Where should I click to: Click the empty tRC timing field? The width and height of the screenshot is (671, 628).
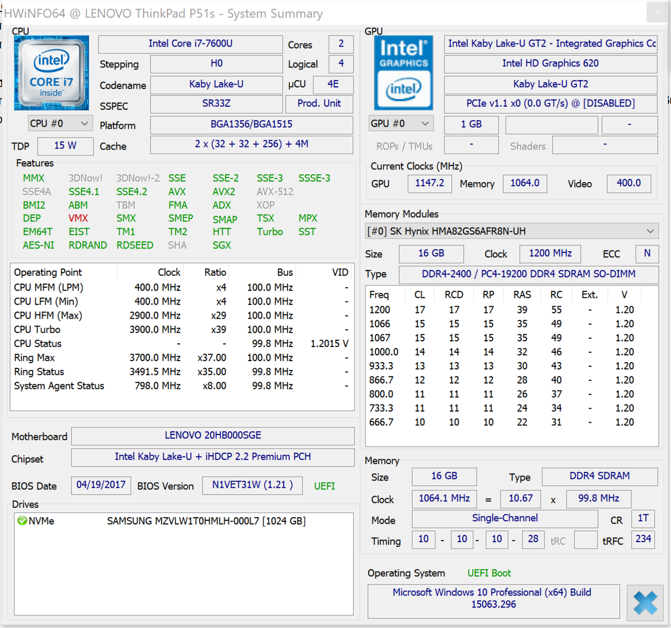[x=586, y=540]
